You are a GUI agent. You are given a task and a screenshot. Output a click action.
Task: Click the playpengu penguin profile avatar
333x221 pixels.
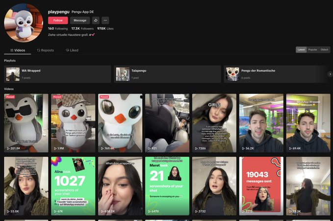24,22
